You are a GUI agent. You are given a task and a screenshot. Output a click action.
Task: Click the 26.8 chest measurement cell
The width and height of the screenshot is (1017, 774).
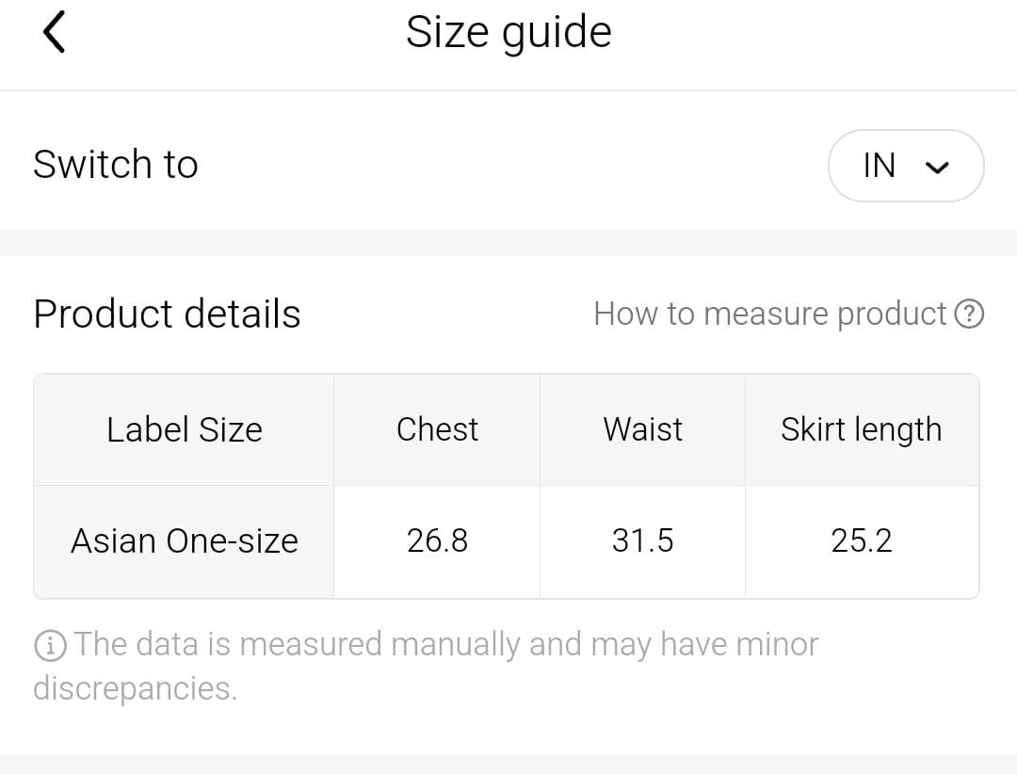tap(437, 541)
